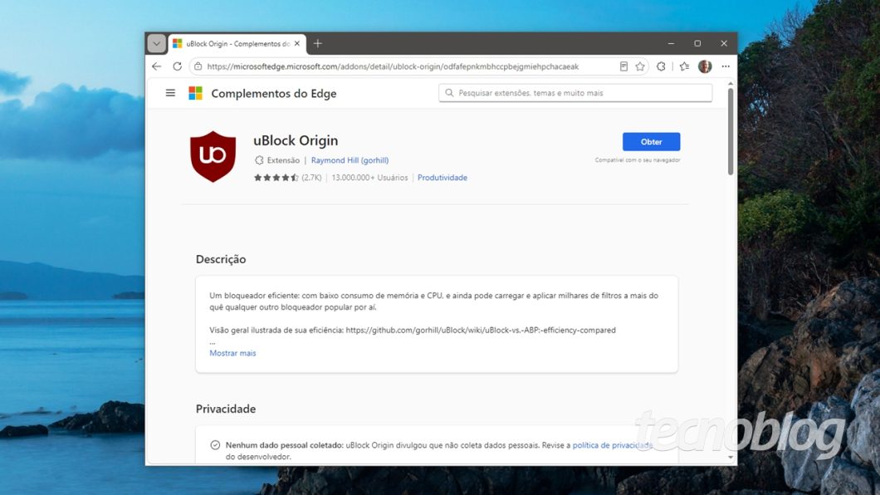The image size is (880, 495).
Task: Click the page vertical scrollbar thumb
Action: pyautogui.click(x=731, y=131)
